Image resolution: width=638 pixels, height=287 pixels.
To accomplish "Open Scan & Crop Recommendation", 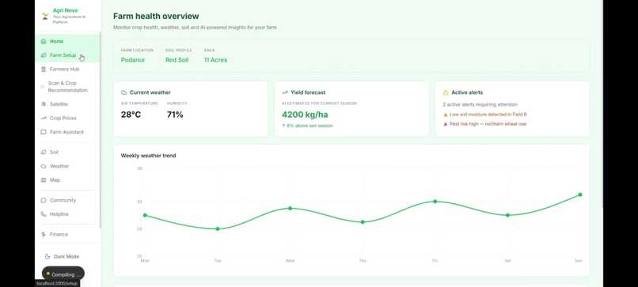I will [x=67, y=87].
